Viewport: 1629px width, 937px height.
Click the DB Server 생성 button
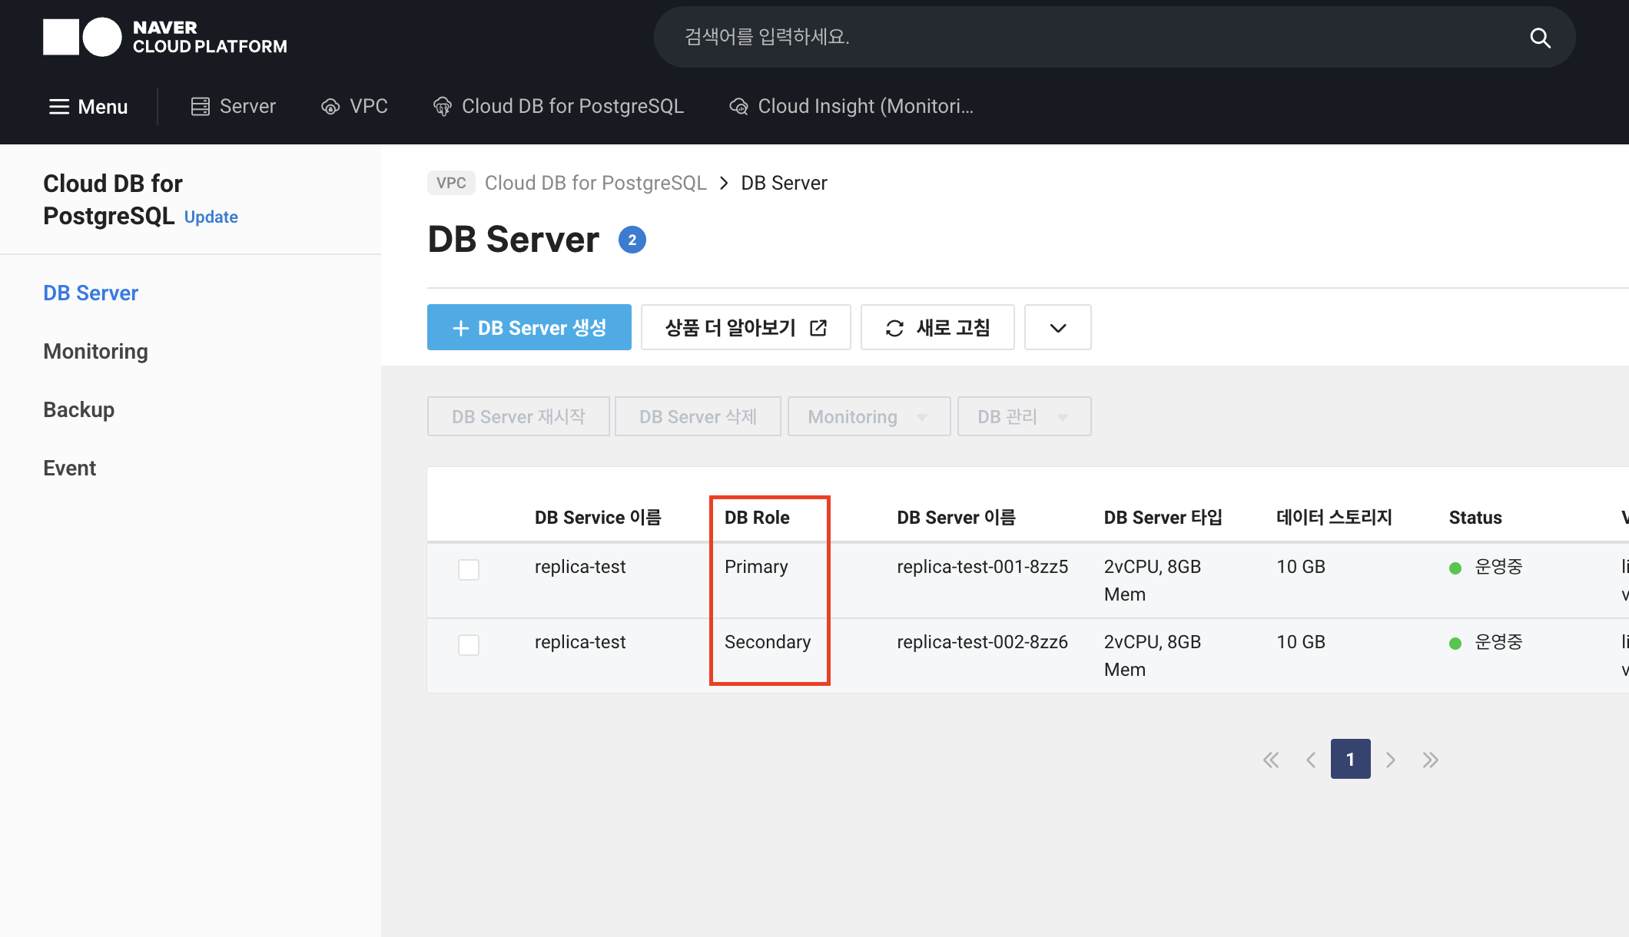pyautogui.click(x=529, y=327)
